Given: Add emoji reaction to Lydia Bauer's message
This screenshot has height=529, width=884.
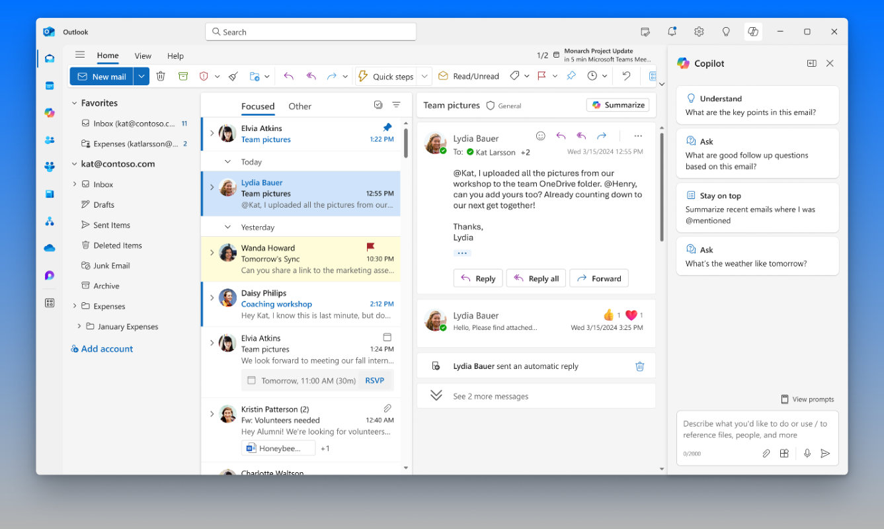Looking at the screenshot, I should [x=540, y=136].
